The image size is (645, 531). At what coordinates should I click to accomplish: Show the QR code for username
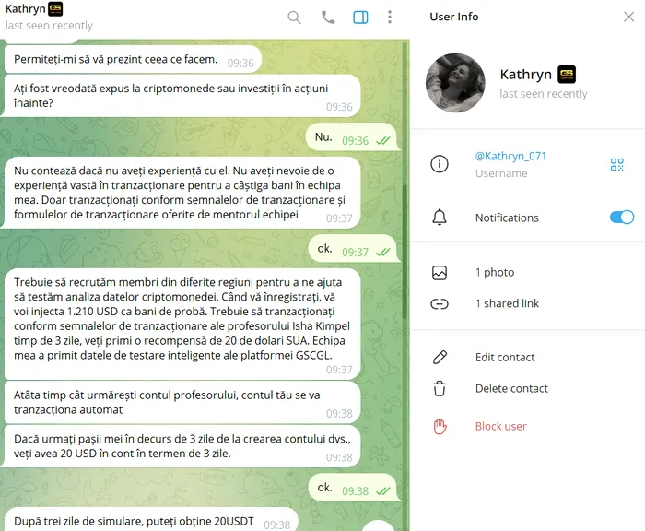617,164
